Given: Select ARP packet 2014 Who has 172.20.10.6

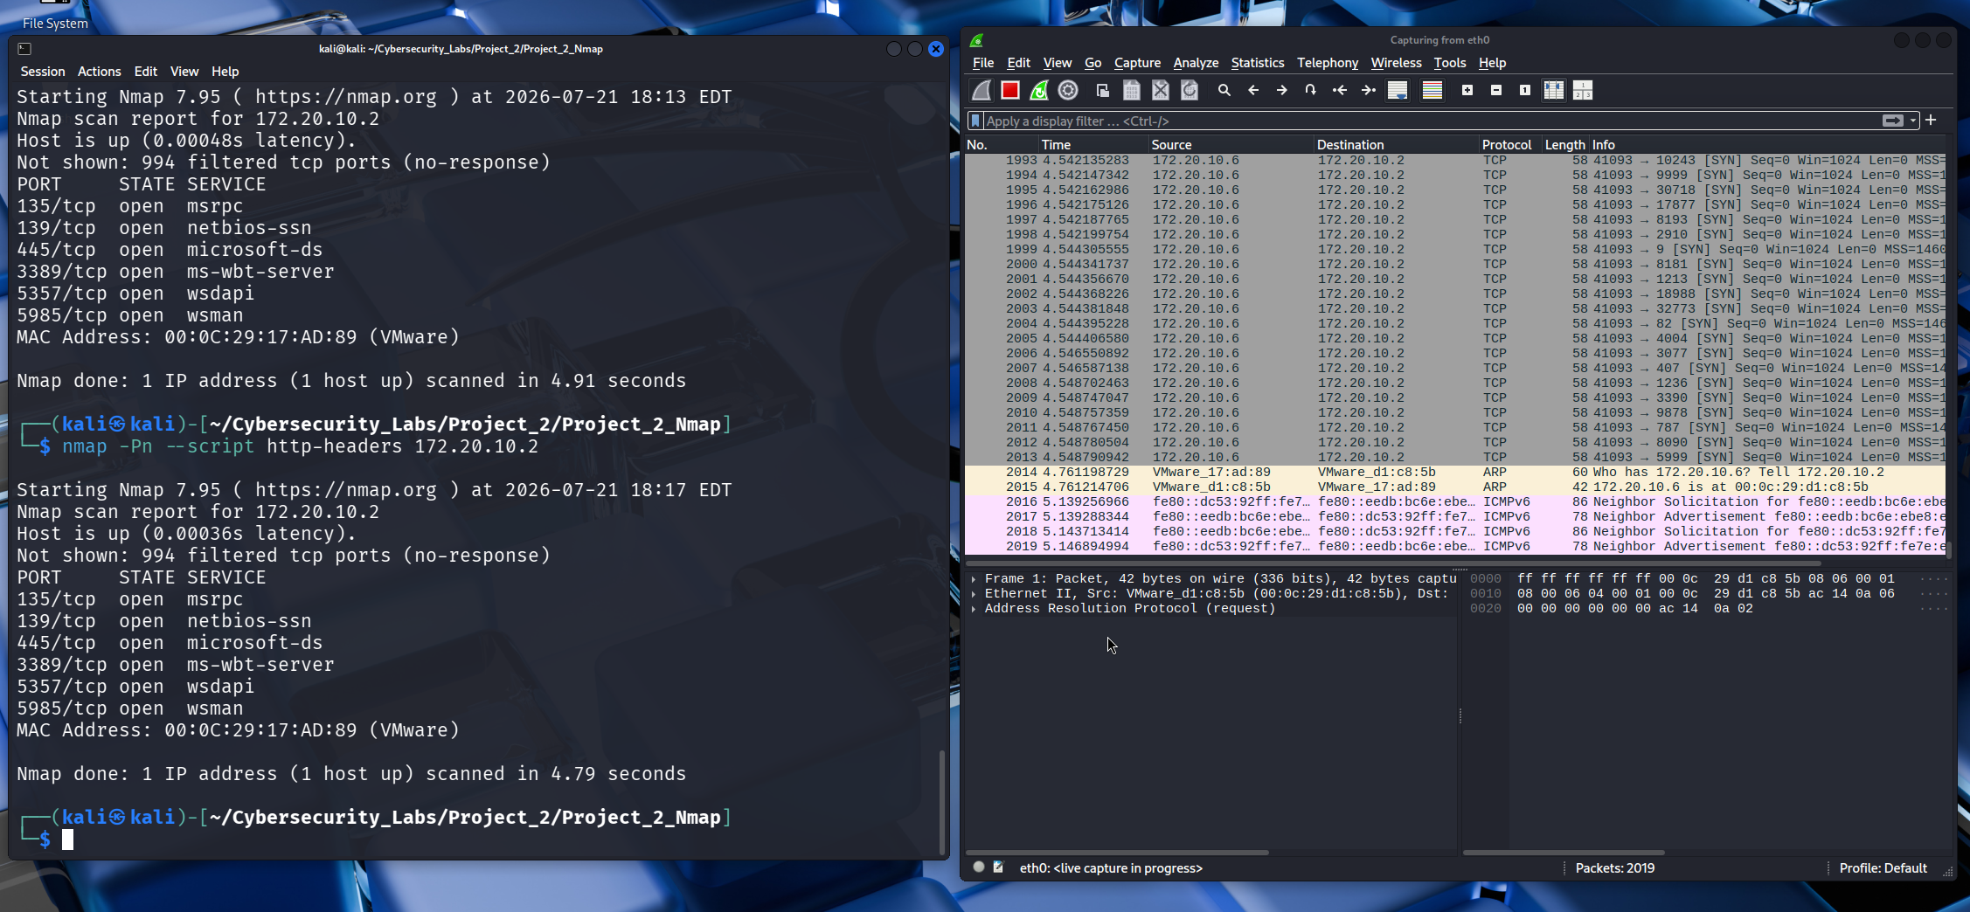Looking at the screenshot, I should tap(1455, 473).
